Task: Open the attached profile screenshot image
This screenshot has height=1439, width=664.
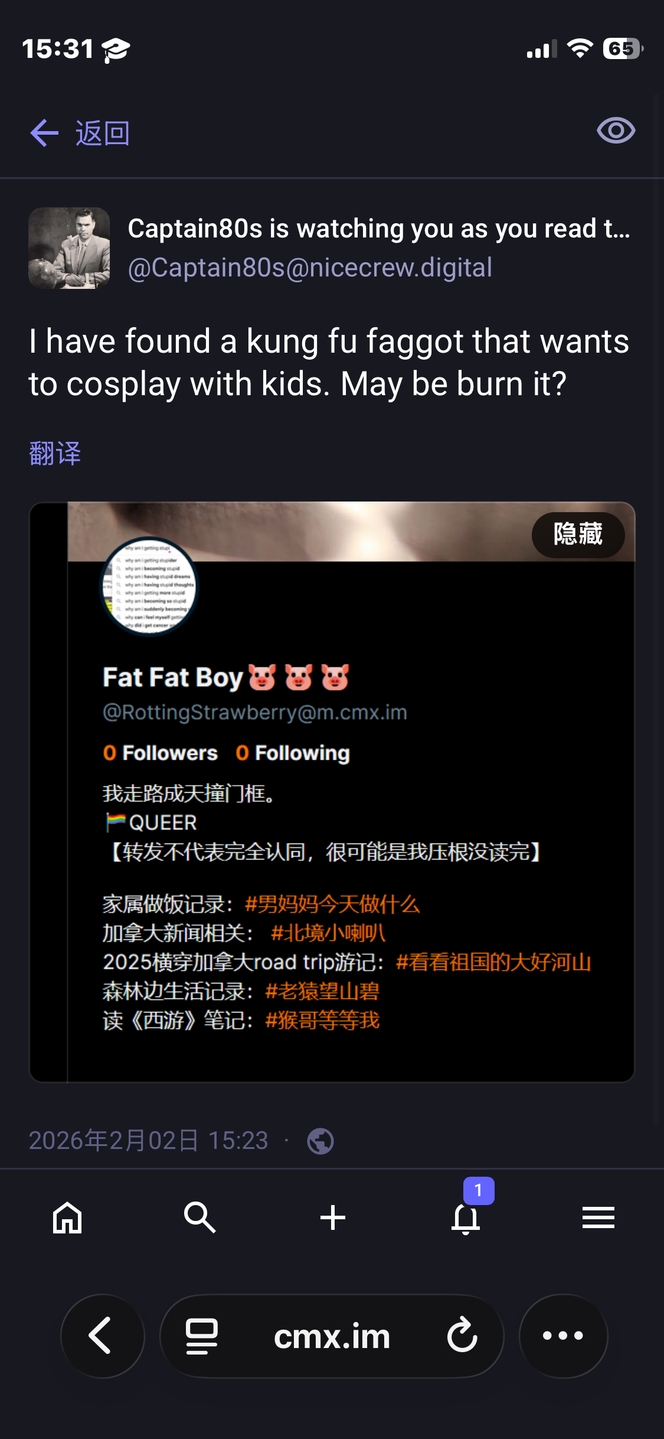Action: (332, 792)
